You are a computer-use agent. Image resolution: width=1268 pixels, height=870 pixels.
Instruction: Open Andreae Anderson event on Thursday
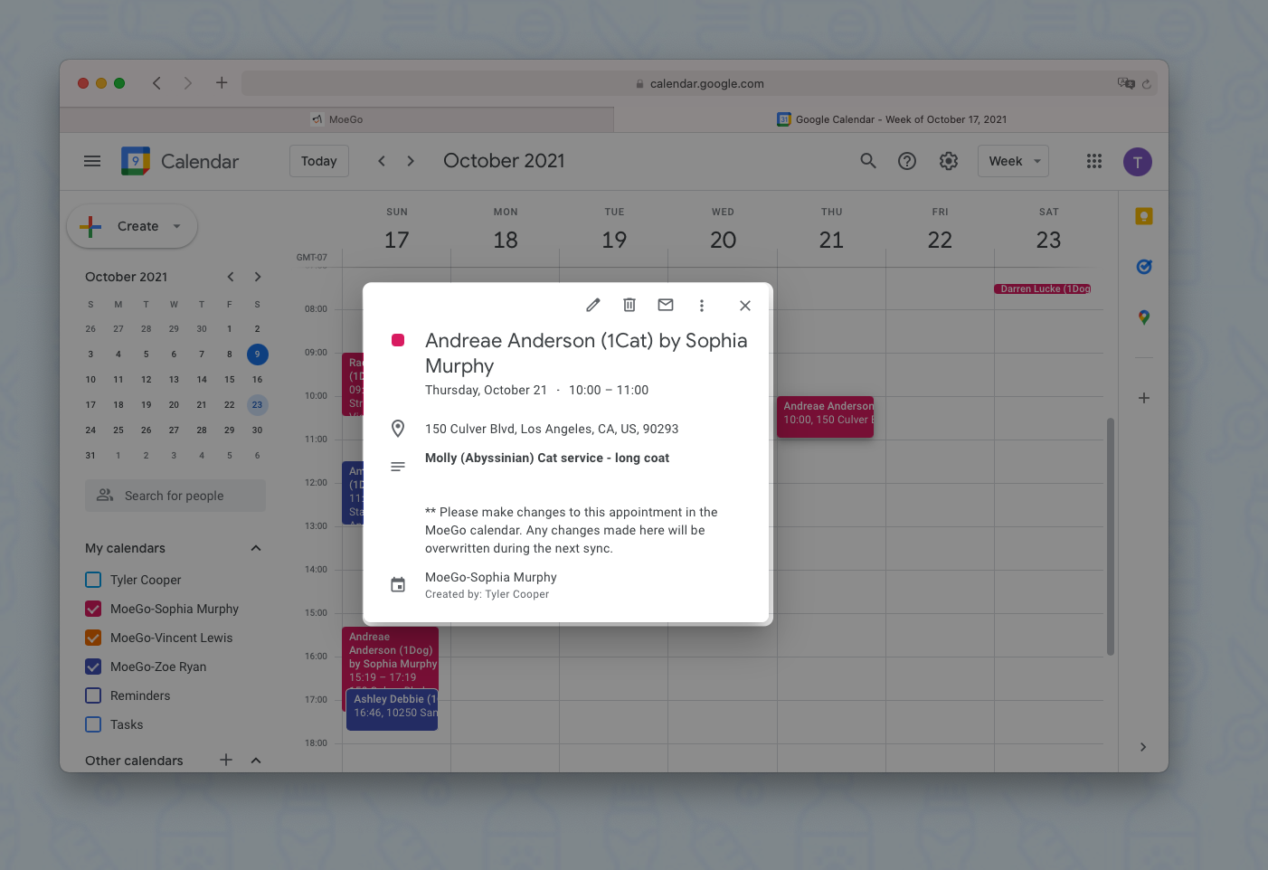[826, 417]
